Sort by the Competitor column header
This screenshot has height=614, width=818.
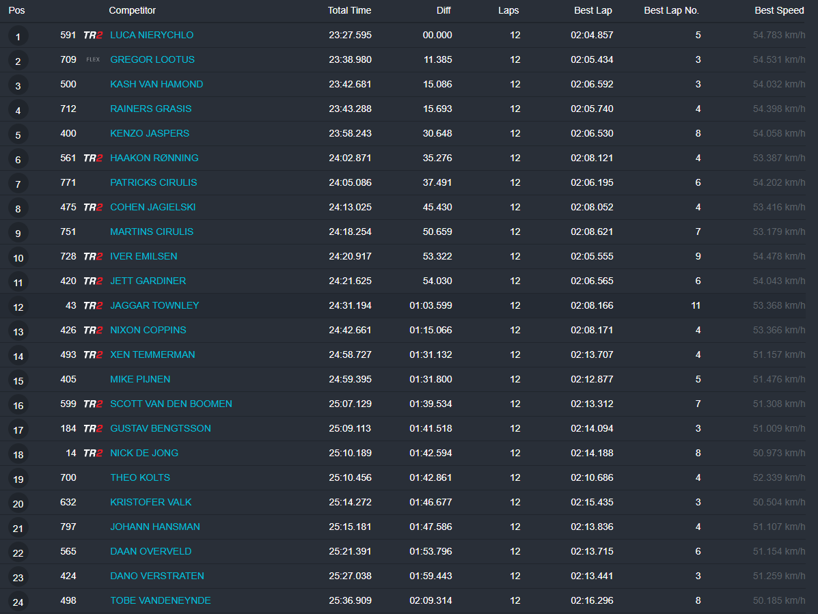coord(132,10)
